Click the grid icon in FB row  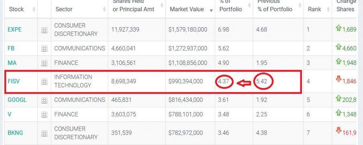coord(44,48)
